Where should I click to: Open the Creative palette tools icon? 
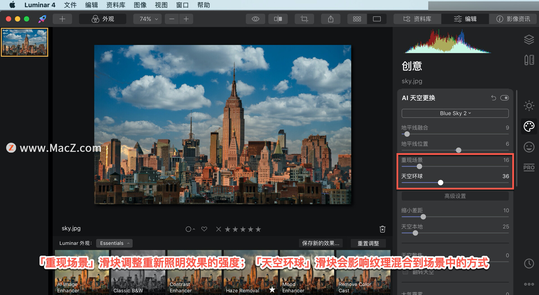[529, 126]
